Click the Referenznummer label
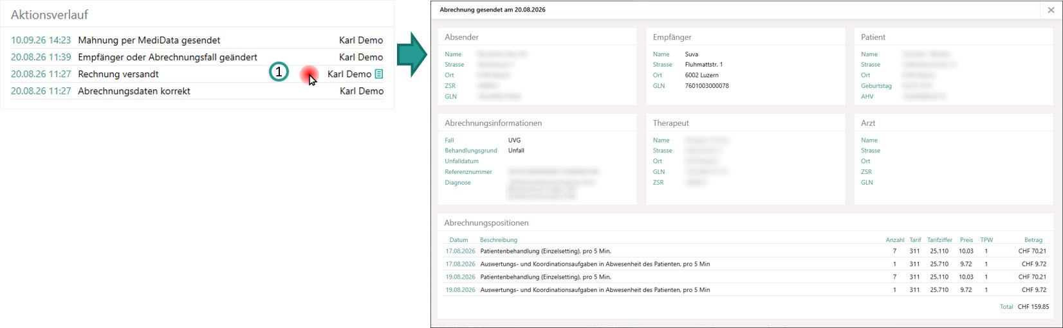This screenshot has height=328, width=1063. (468, 172)
